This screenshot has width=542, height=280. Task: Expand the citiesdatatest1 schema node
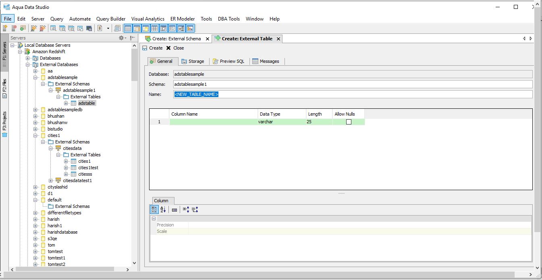(x=51, y=180)
